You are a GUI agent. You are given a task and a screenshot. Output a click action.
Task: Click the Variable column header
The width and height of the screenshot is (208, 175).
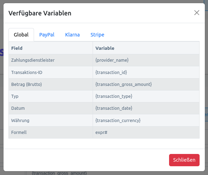[146, 48]
